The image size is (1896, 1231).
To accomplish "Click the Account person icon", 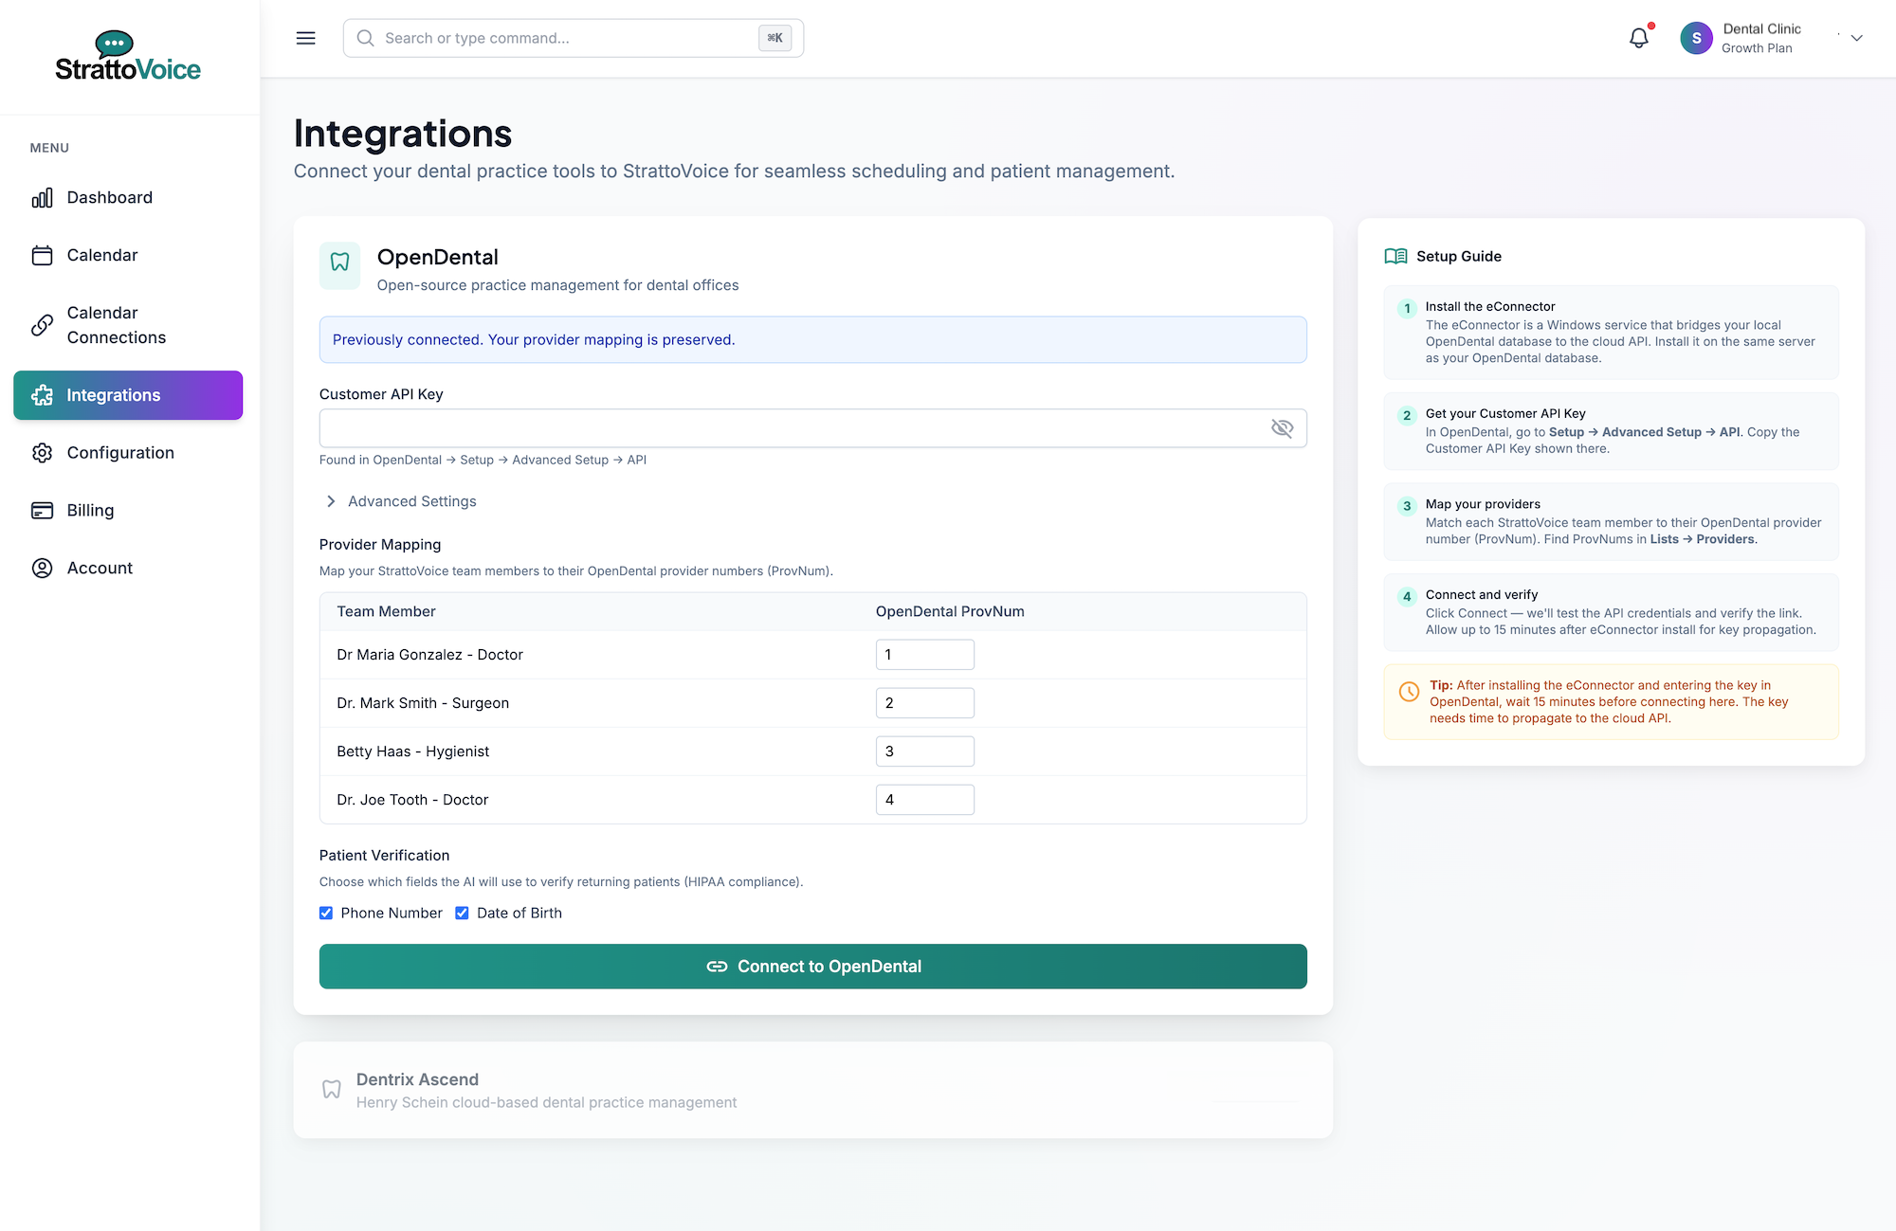I will (x=42, y=568).
